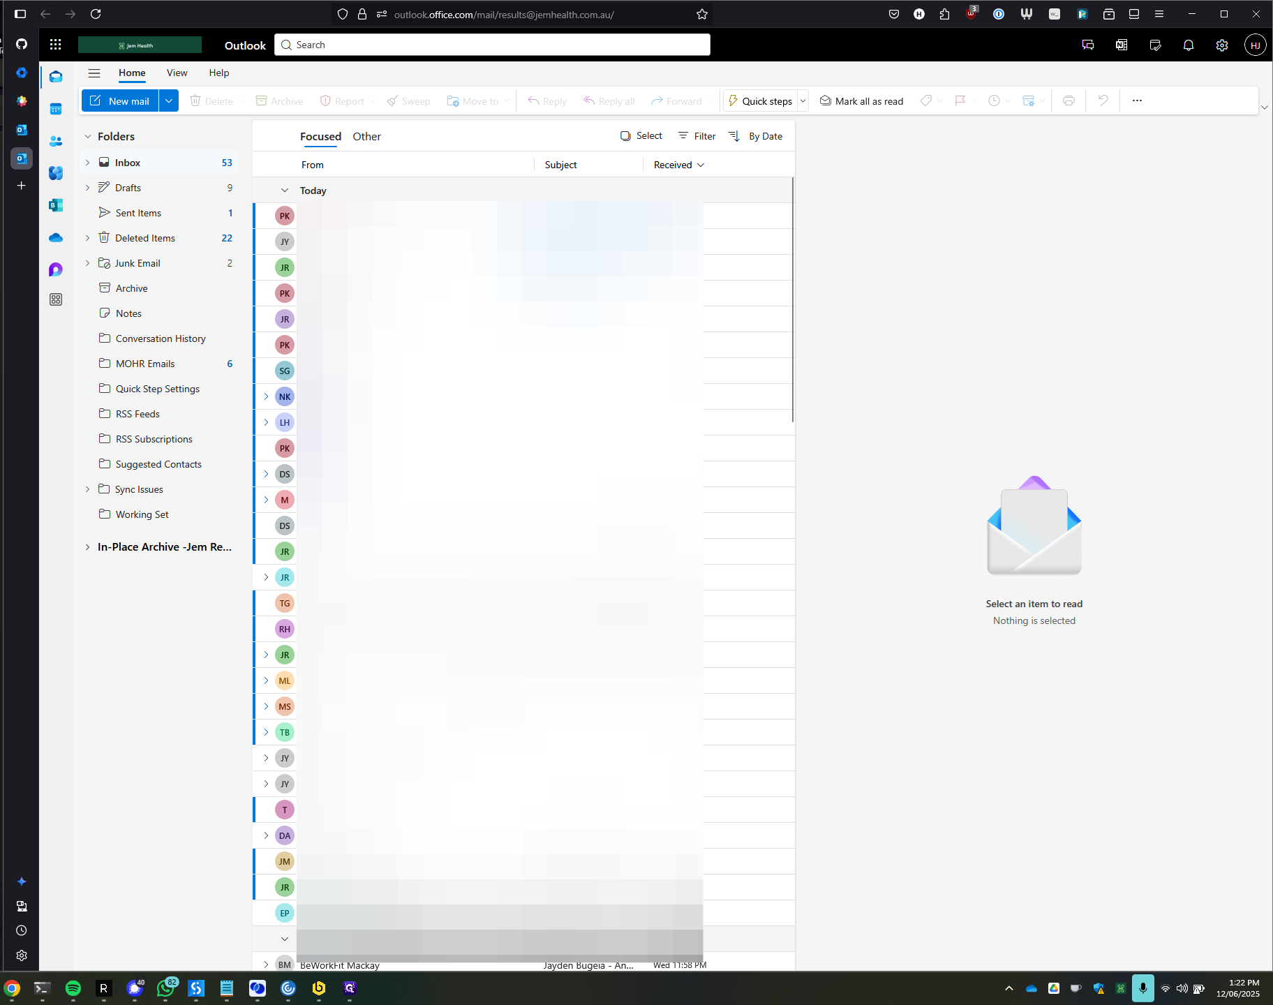Open Calendar in the Outlook sidebar
Viewport: 1273px width, 1005px height.
[x=56, y=109]
